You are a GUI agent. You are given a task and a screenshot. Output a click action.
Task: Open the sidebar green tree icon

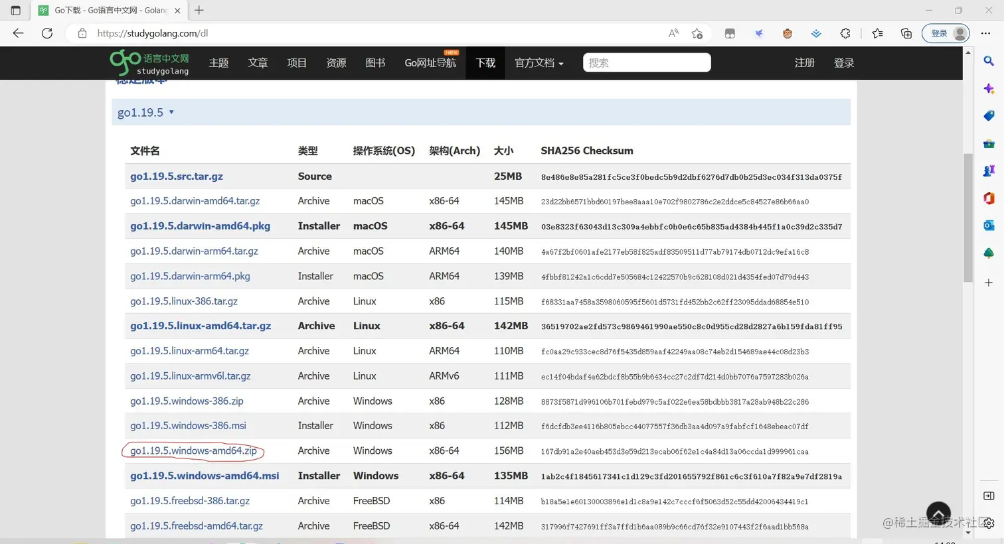[x=989, y=253]
